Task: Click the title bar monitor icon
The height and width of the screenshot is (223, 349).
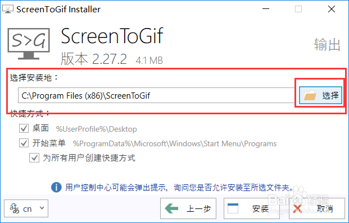Action: pyautogui.click(x=8, y=9)
